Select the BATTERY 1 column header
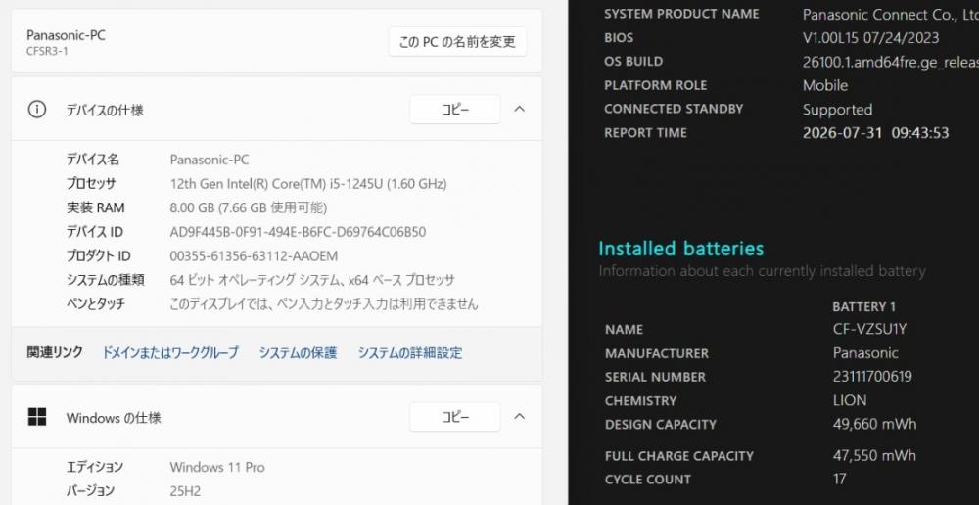 point(864,307)
